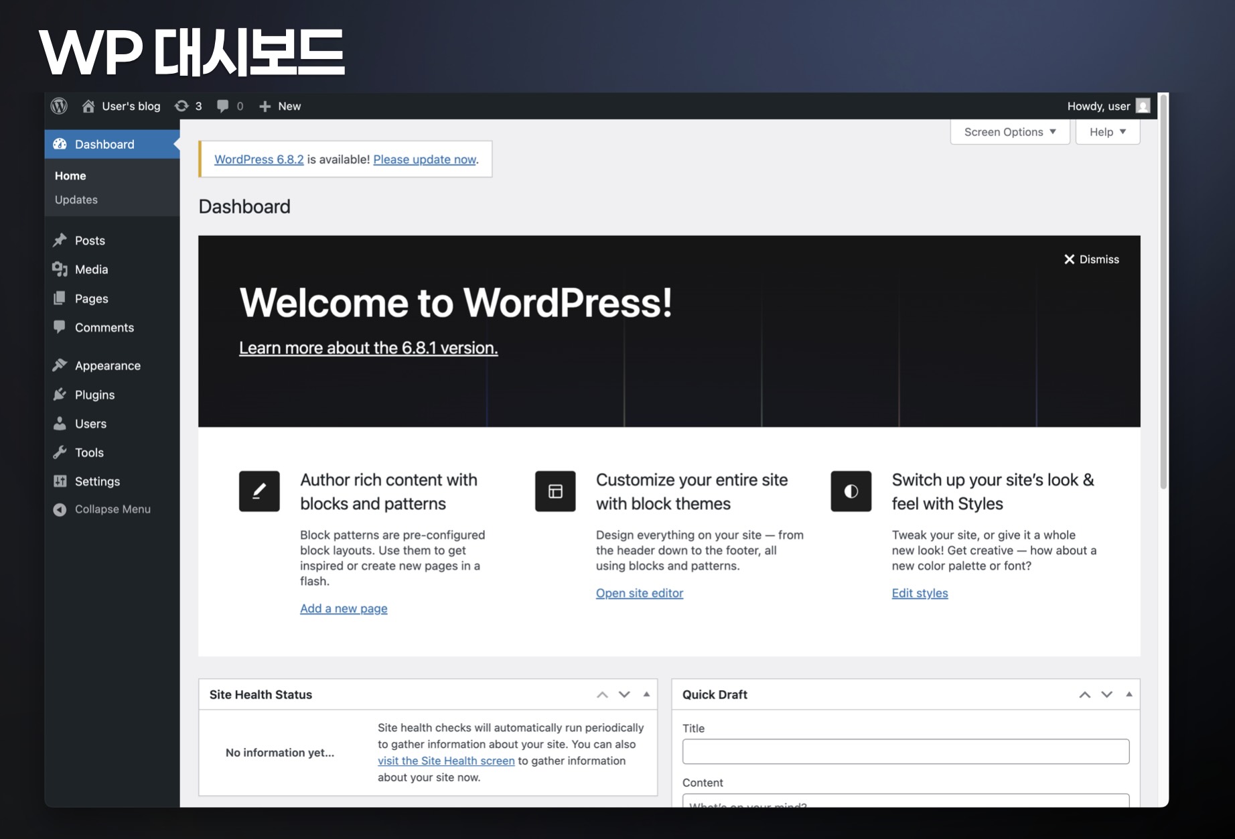Open the Help dropdown tab
Viewport: 1235px width, 839px height.
(1107, 132)
